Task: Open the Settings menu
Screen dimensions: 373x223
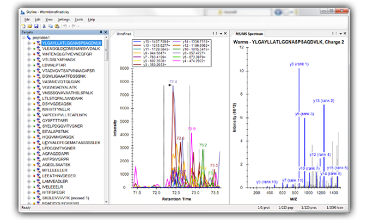Action: [64, 19]
